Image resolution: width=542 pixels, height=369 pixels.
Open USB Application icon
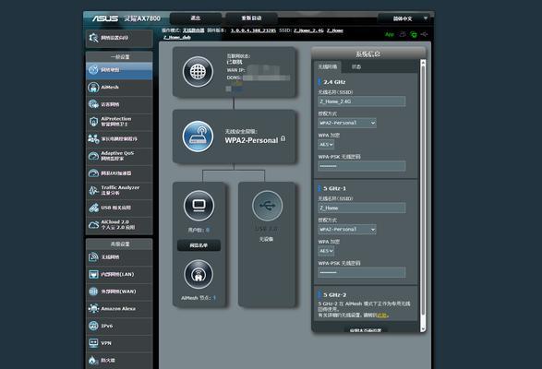click(93, 208)
